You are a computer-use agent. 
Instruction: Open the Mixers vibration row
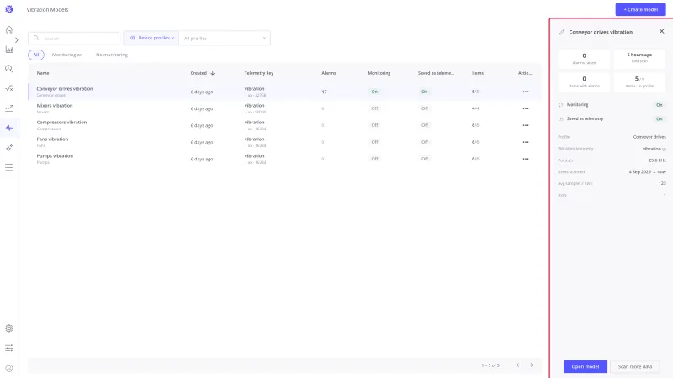tap(284, 108)
